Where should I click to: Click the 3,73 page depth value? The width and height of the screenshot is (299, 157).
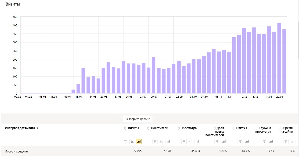click(x=271, y=151)
